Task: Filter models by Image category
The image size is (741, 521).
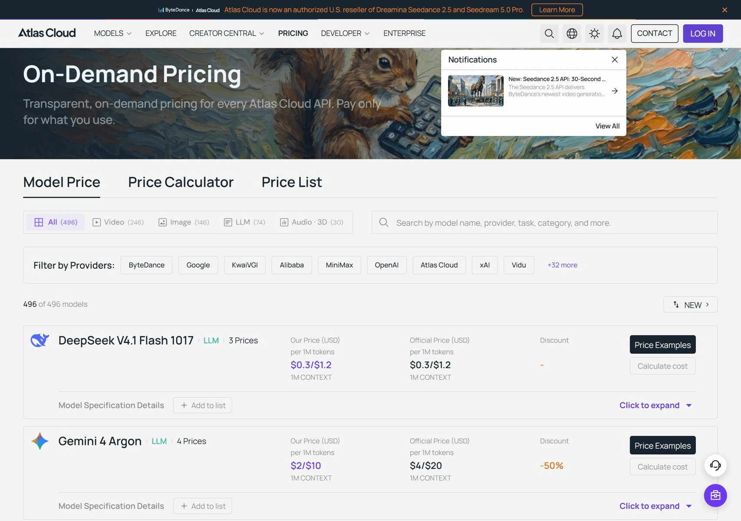Action: (184, 222)
